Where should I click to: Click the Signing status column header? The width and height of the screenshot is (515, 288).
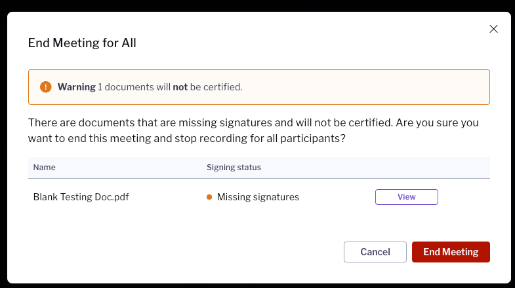[x=234, y=168]
